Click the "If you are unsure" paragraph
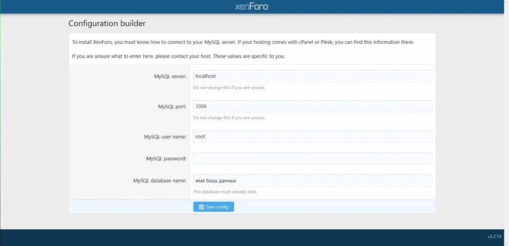The image size is (509, 246). tap(178, 56)
